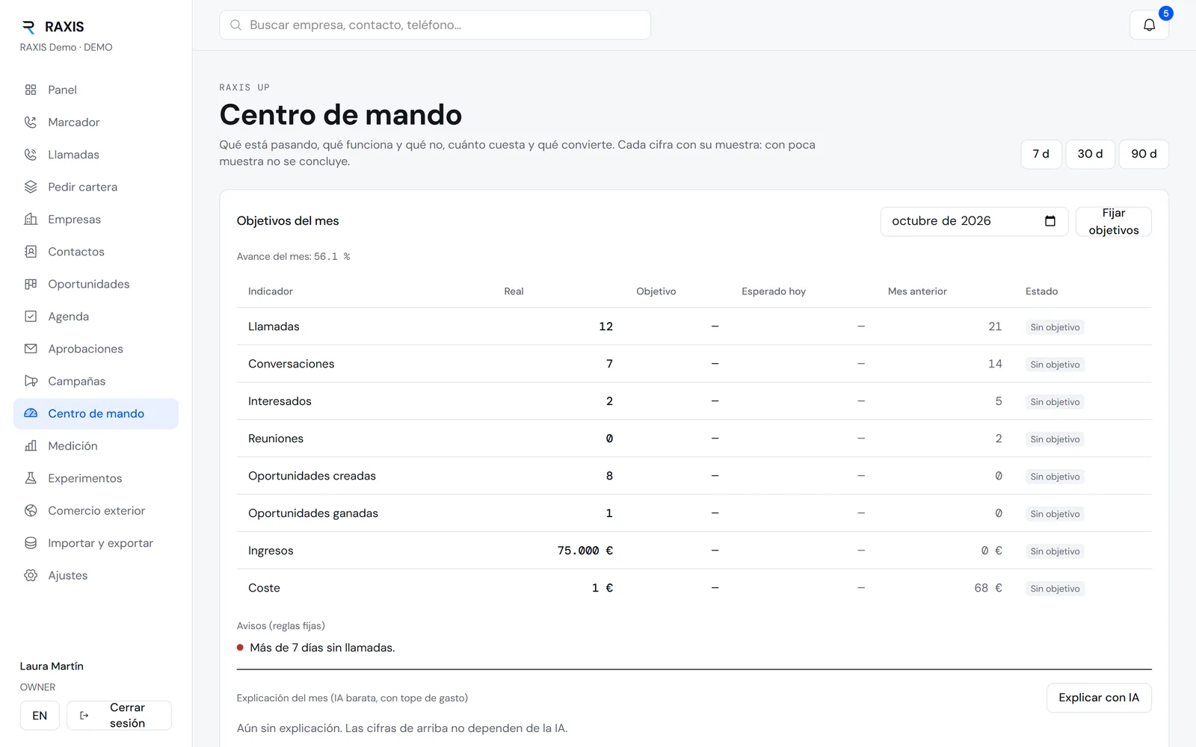Click the Panel grid icon
The image size is (1196, 747).
pyautogui.click(x=31, y=90)
